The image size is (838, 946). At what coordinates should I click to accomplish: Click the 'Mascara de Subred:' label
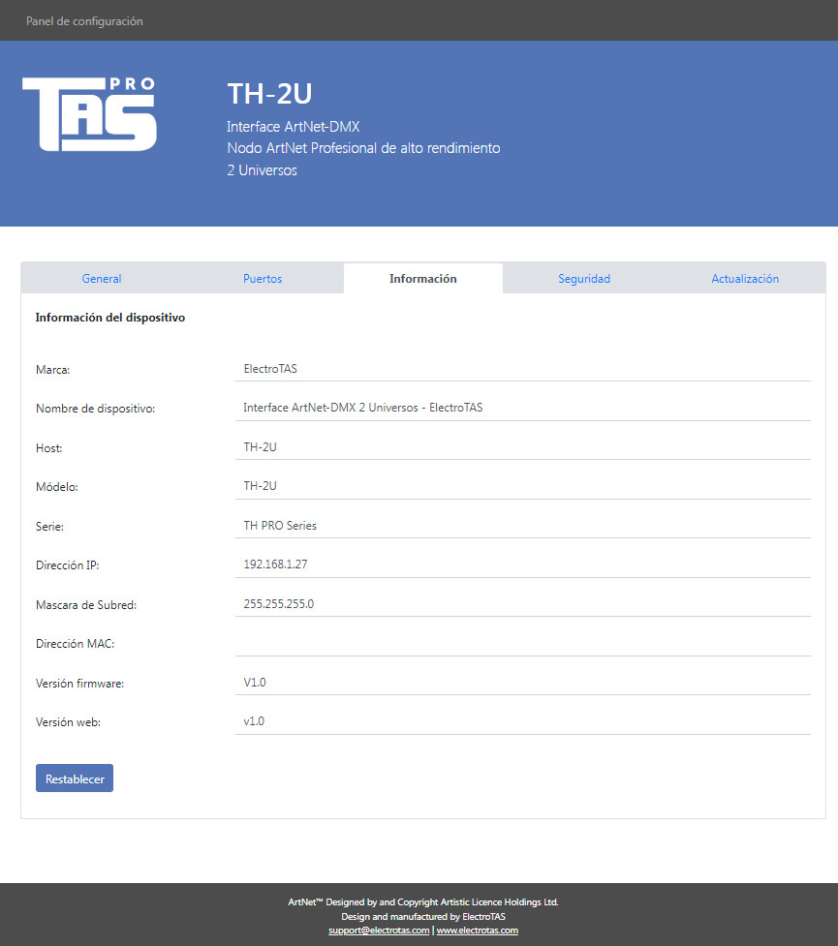tap(86, 605)
